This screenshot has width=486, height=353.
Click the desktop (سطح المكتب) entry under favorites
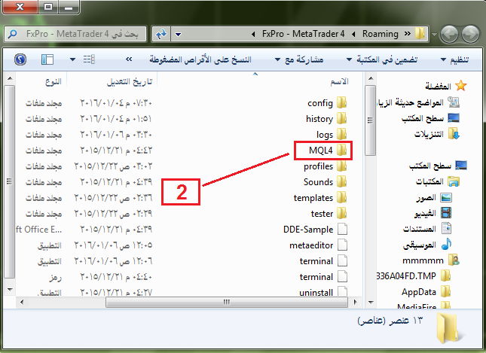(x=430, y=118)
